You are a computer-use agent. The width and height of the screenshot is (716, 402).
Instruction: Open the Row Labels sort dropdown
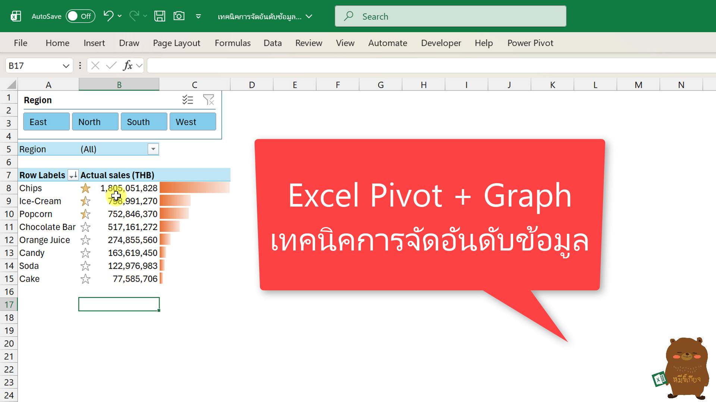pyautogui.click(x=73, y=175)
